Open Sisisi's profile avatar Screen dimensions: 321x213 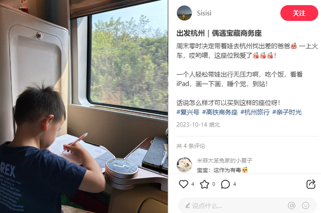[x=184, y=13]
